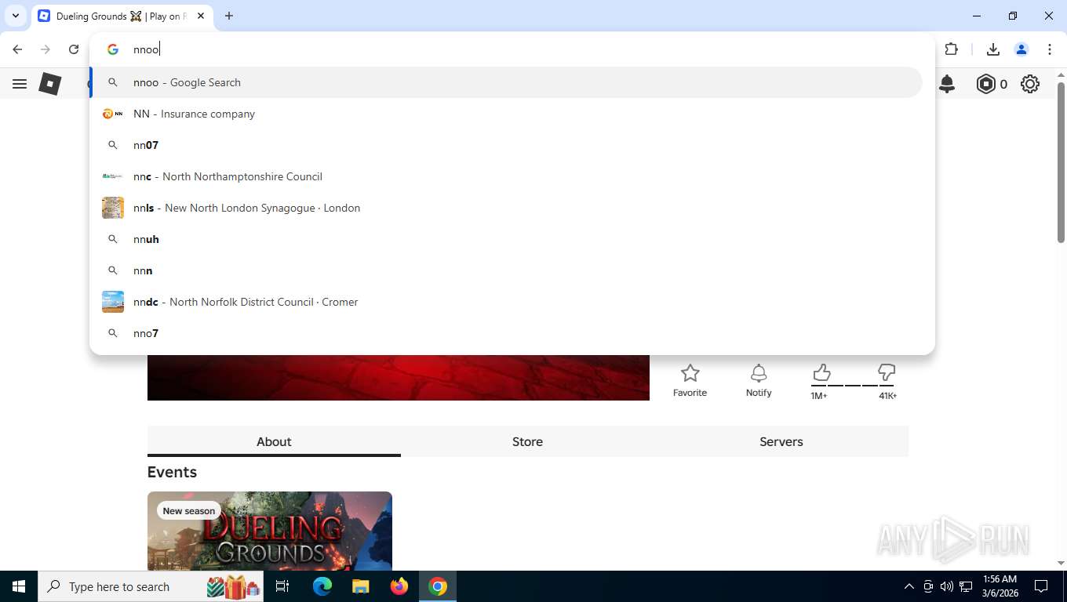Choose New North London Synagogue suggestion
Screen dimensions: 1067x602
point(506,208)
